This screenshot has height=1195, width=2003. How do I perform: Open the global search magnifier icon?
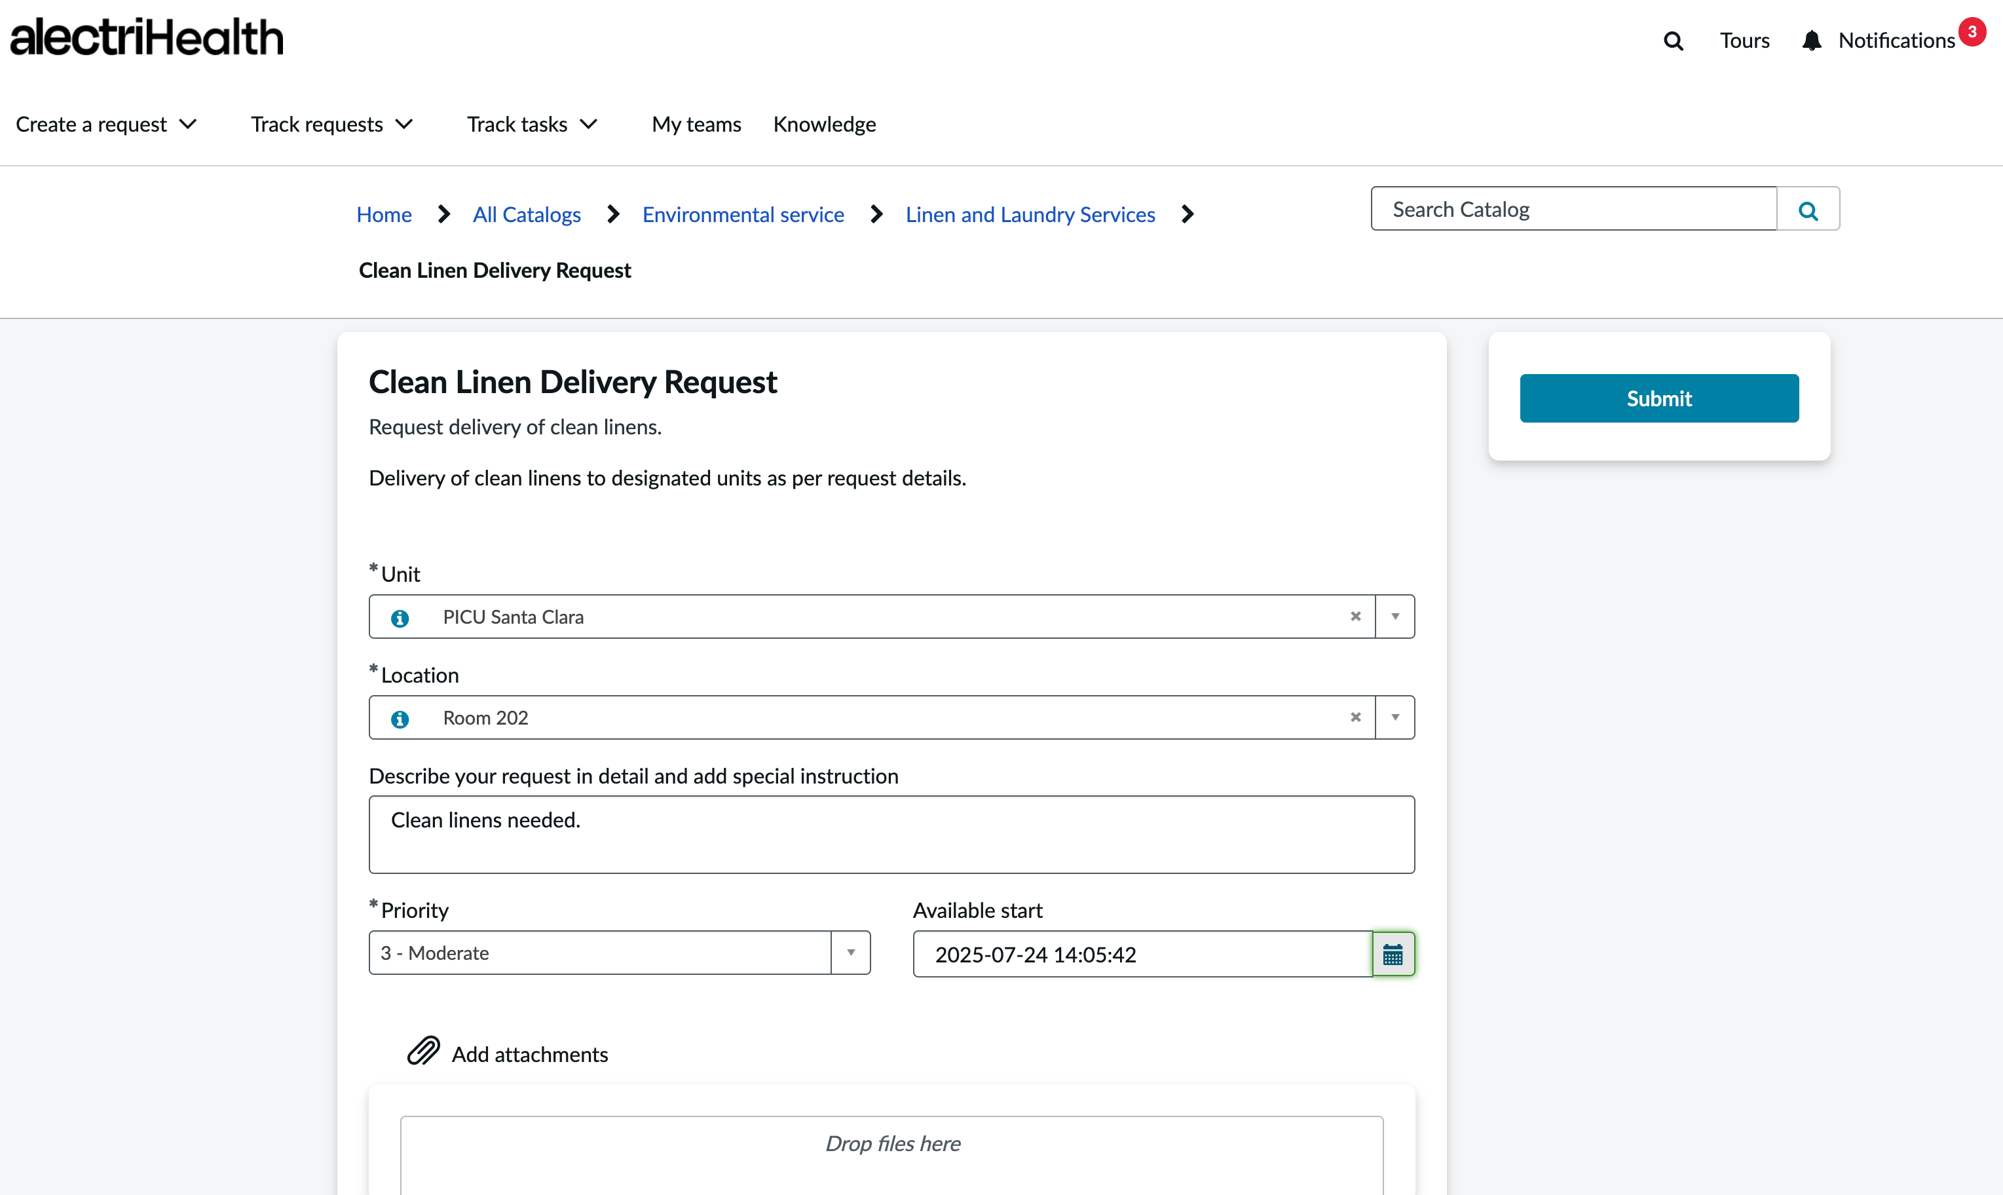pos(1673,40)
